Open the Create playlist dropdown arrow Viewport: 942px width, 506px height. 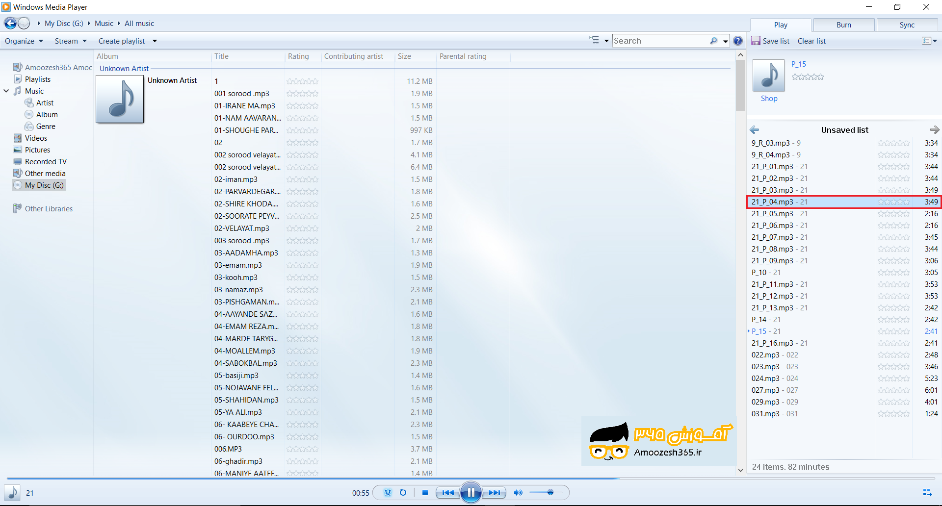click(155, 41)
